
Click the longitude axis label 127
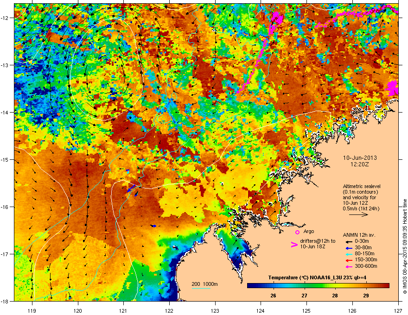[398, 310]
